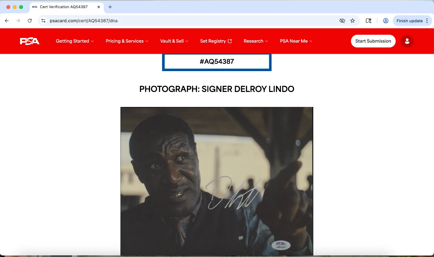Click the Photograph: Signer Delroy Lindo heading
This screenshot has height=257, width=434.
pos(217,89)
